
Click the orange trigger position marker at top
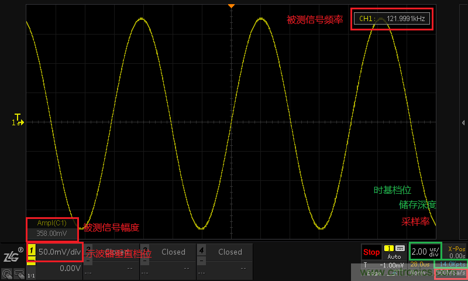[231, 6]
